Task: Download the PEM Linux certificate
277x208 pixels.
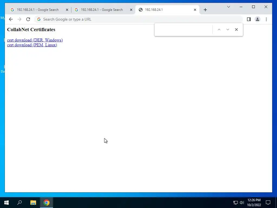Action: pos(32,45)
